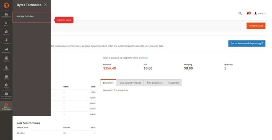Viewport: 272px width, 140px height.
Task: Open the notifications bell icon
Action: point(248,13)
